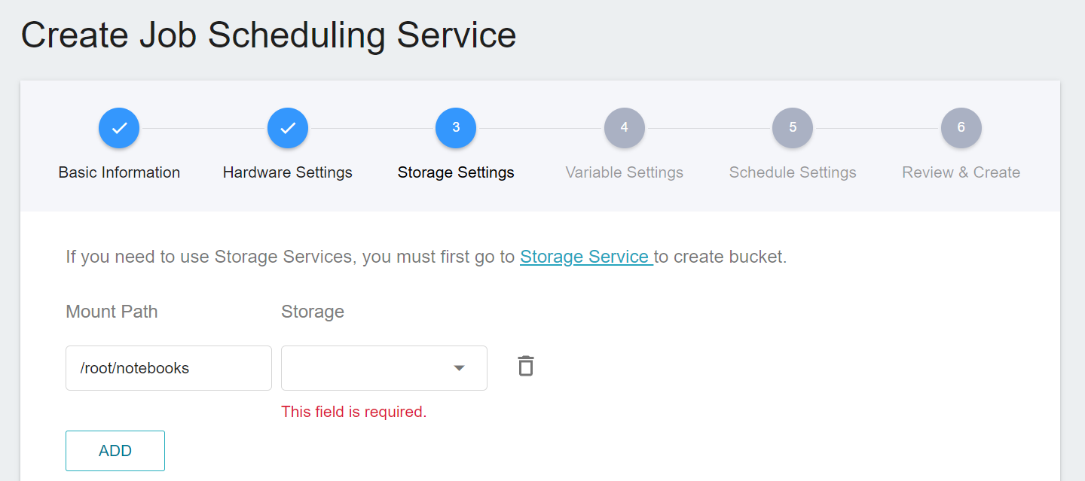
Task: Select step 5 circle for Schedule Settings
Action: click(x=793, y=128)
